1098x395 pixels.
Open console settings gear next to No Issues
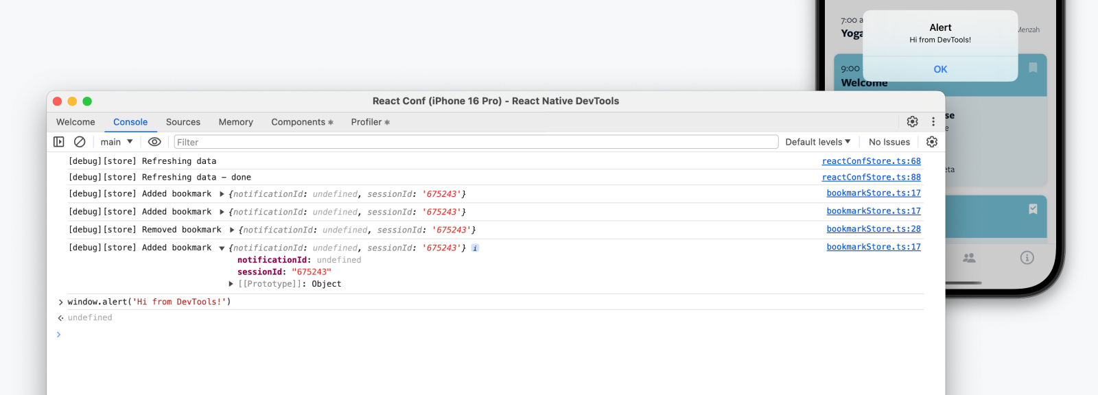coord(931,142)
